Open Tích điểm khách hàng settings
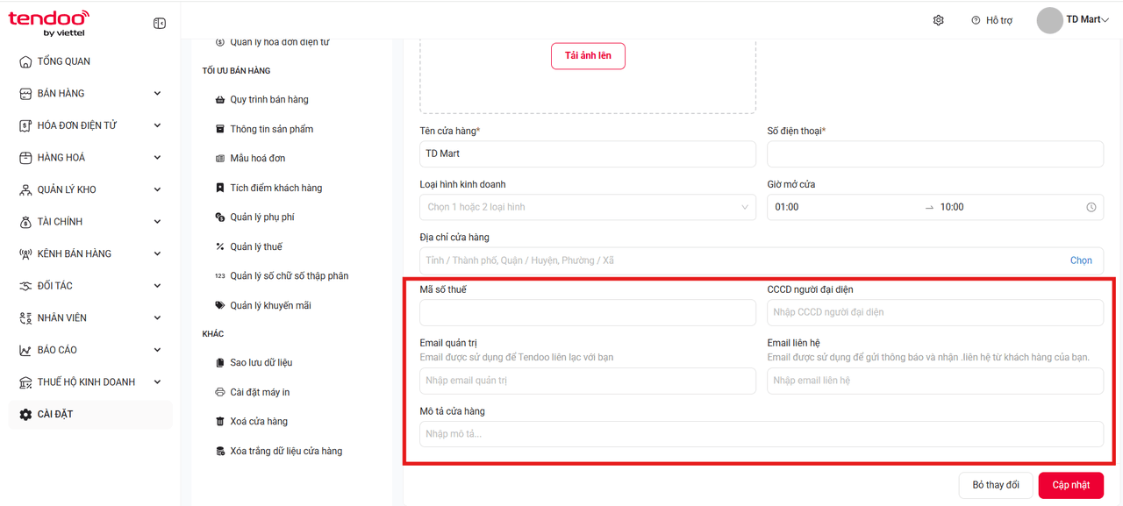Image resolution: width=1123 pixels, height=506 pixels. click(x=275, y=188)
